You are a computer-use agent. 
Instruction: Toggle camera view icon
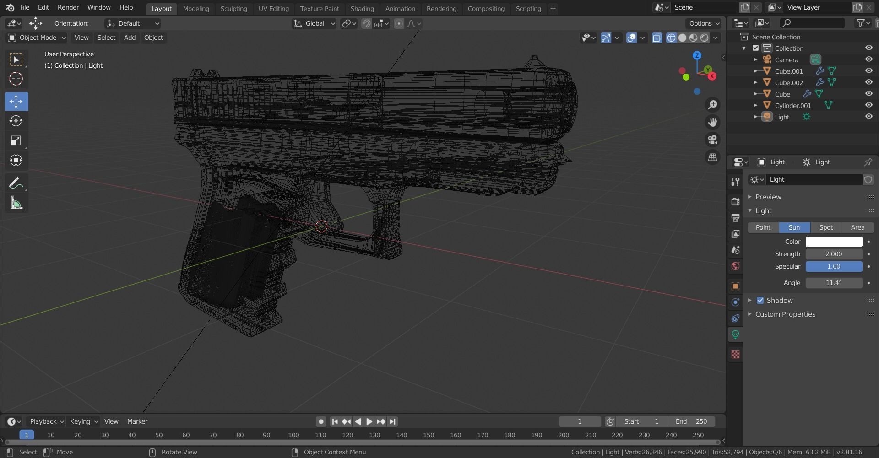712,140
